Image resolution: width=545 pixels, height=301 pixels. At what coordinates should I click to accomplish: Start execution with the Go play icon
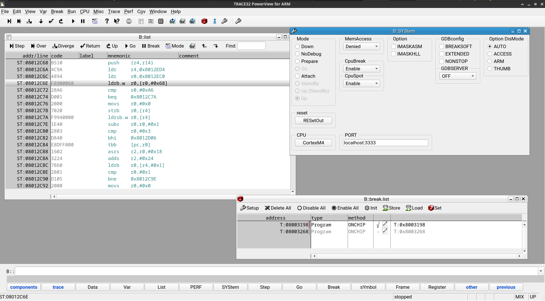click(73, 21)
